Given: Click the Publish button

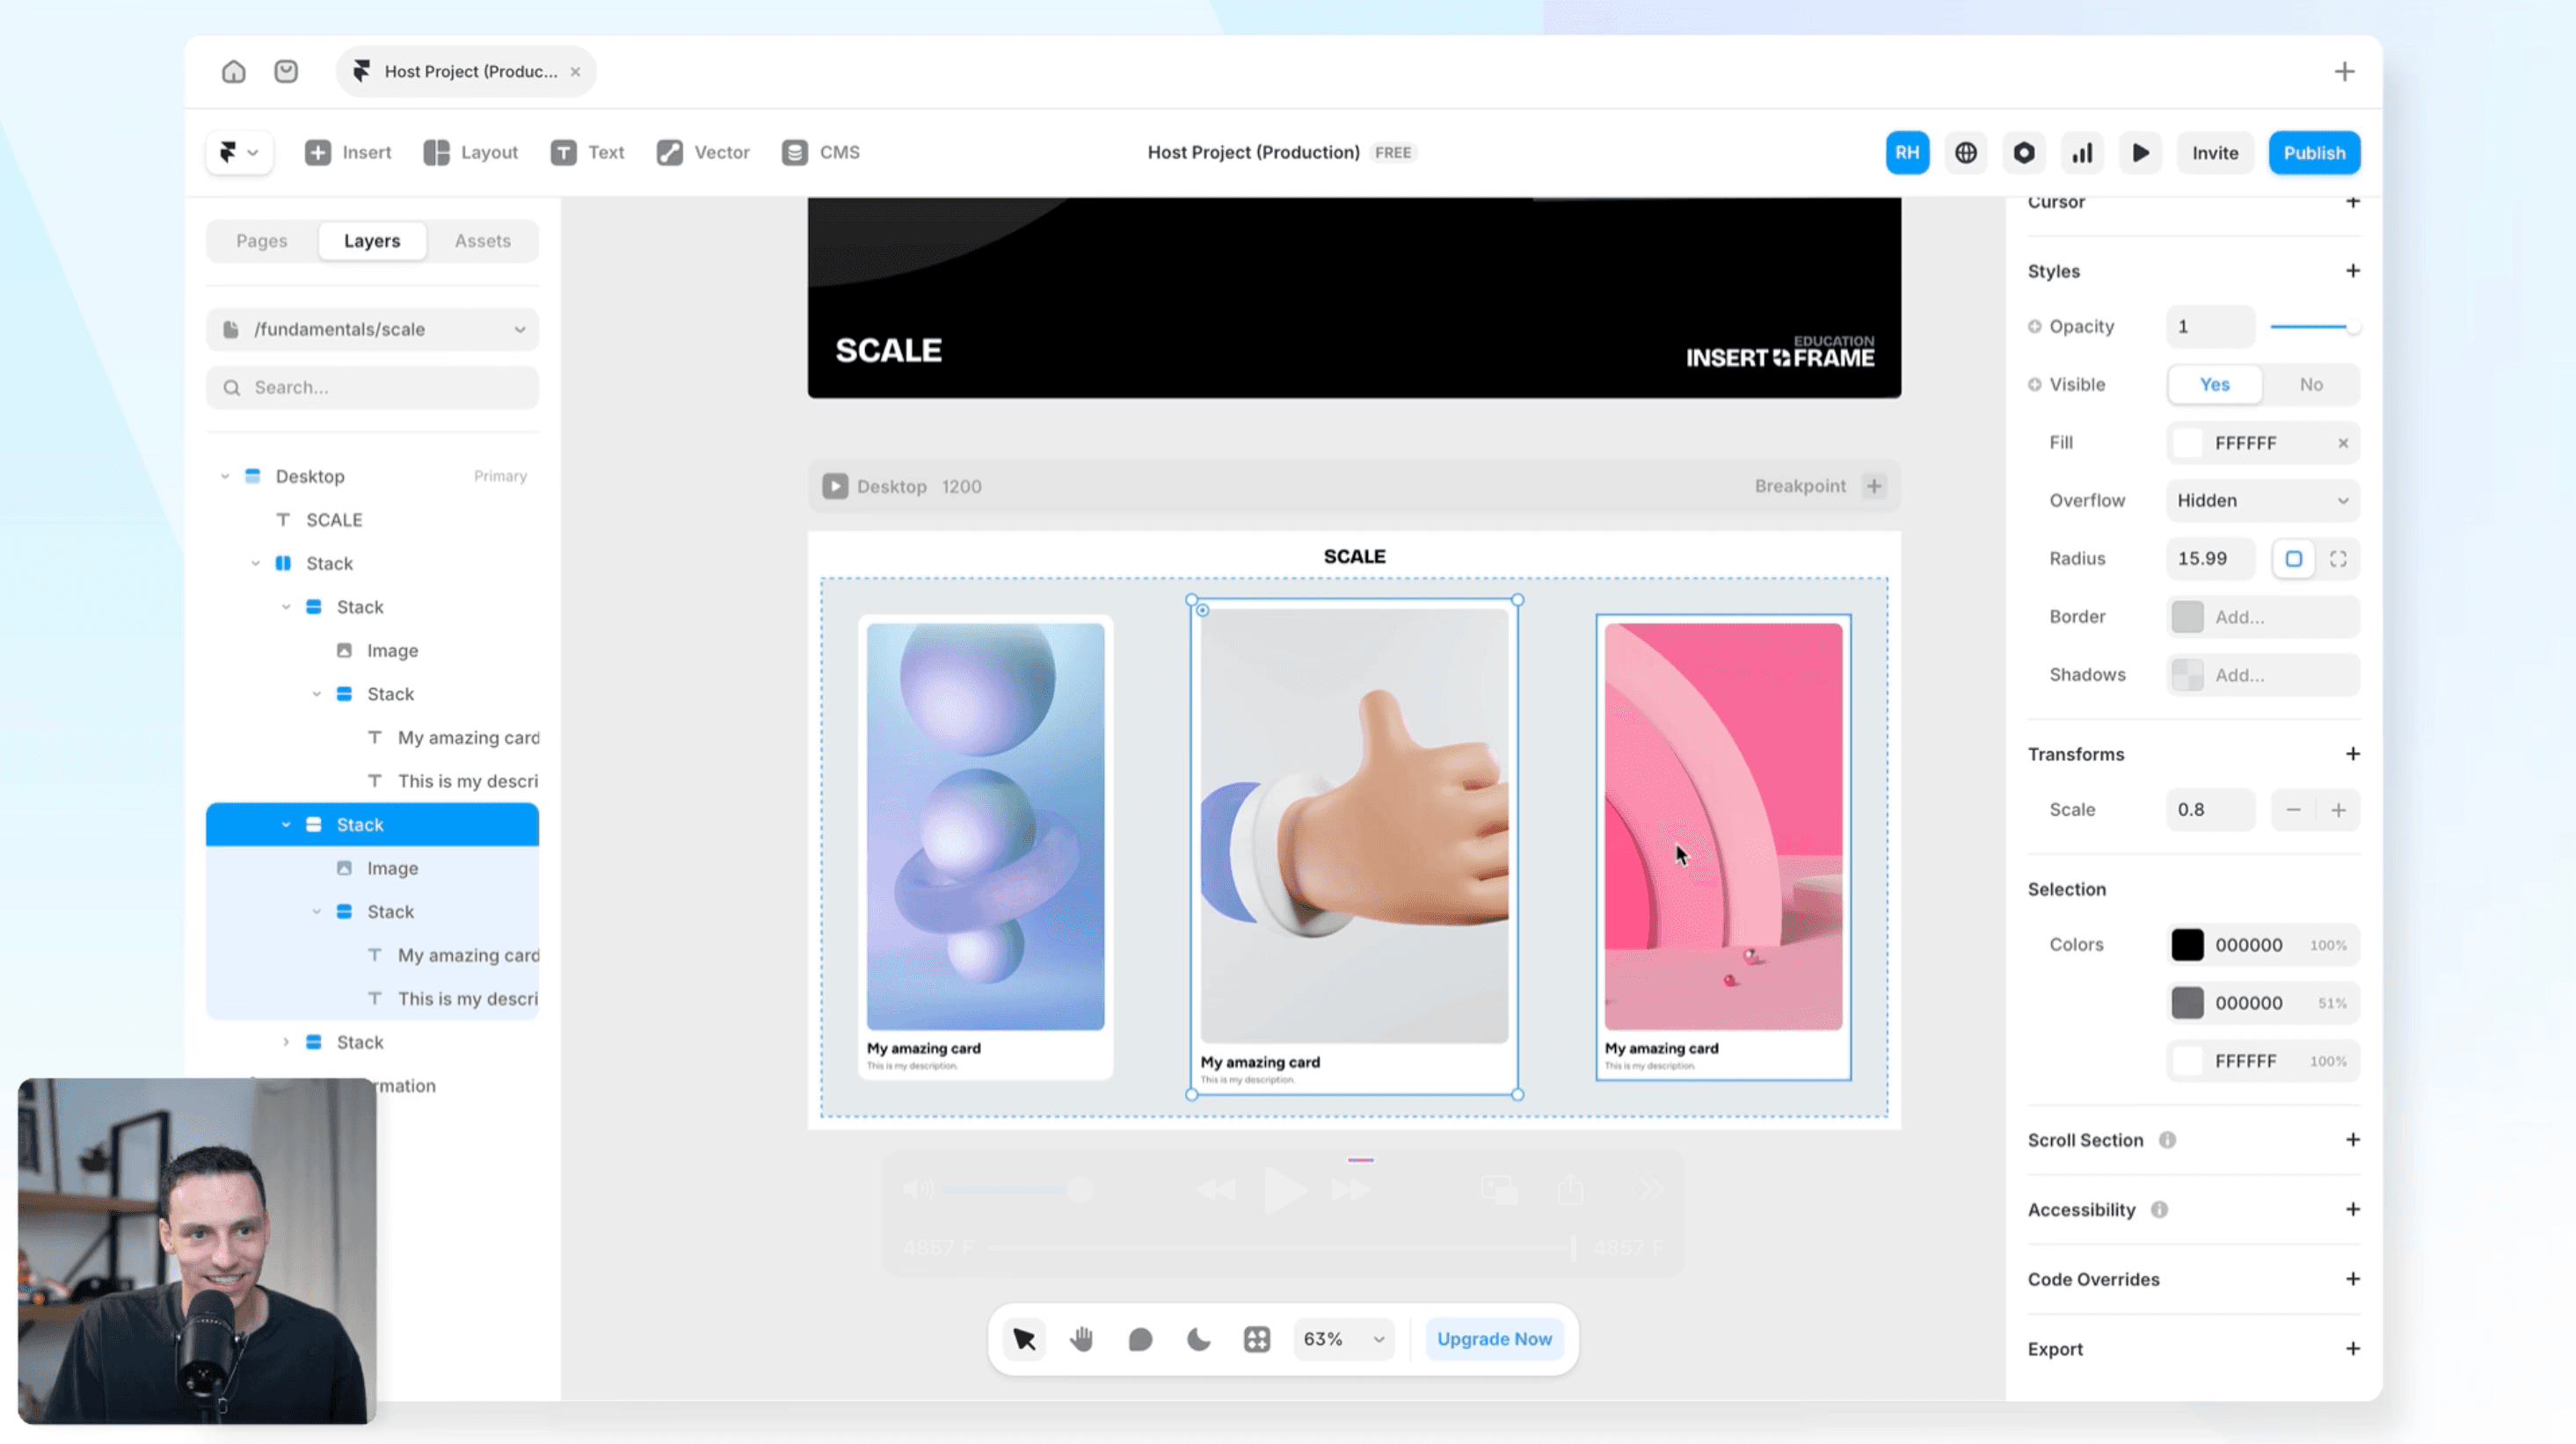Looking at the screenshot, I should [x=2313, y=153].
